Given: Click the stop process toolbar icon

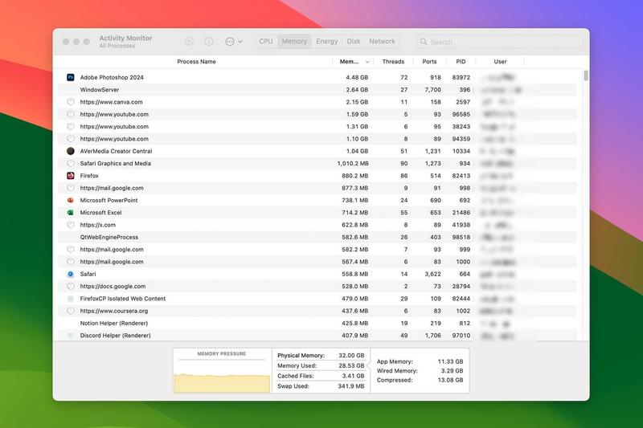Looking at the screenshot, I should tap(189, 42).
